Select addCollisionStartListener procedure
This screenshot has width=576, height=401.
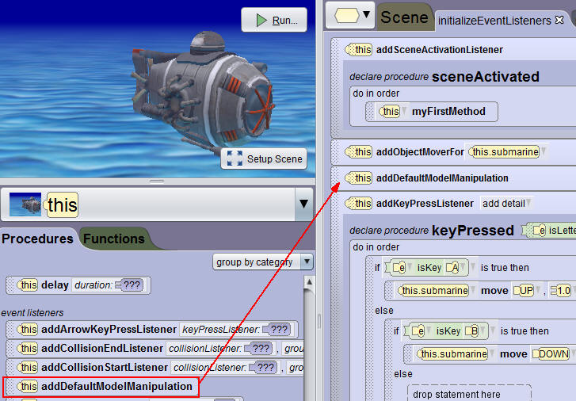154,368
